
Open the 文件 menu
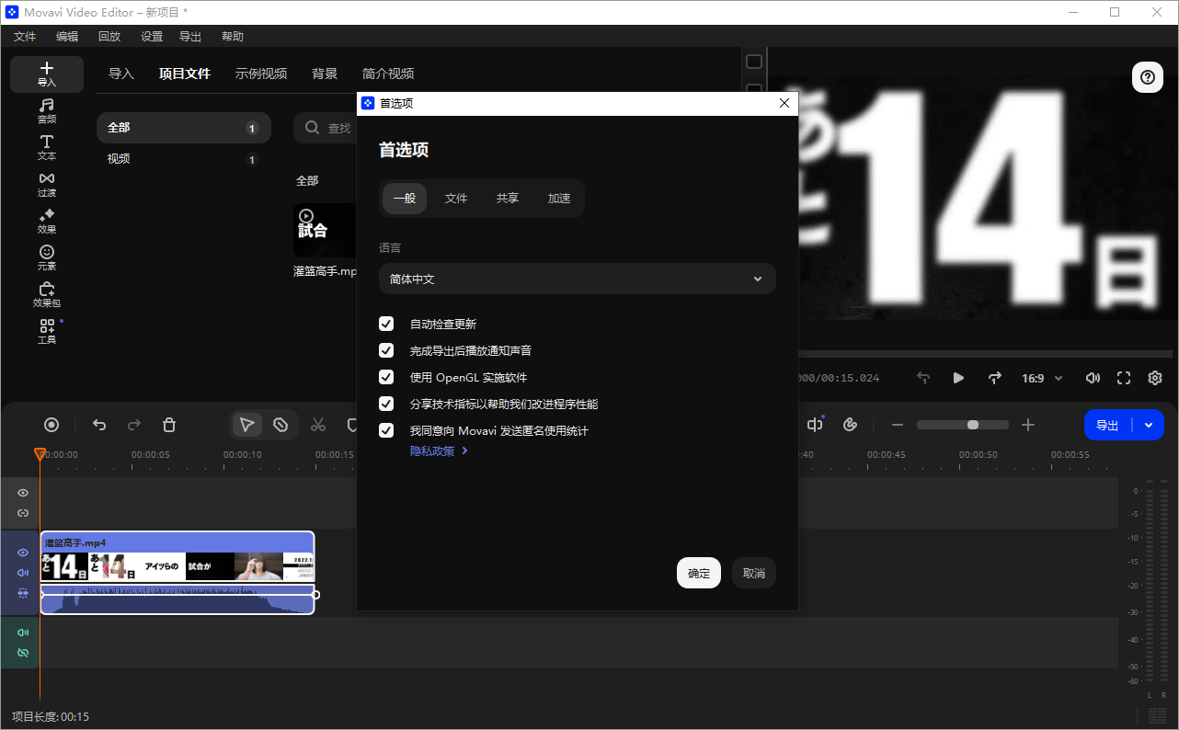25,37
